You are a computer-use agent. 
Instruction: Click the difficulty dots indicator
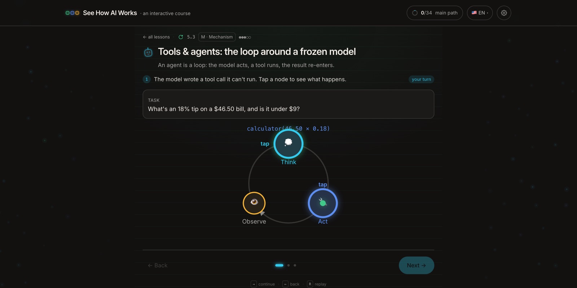point(245,37)
